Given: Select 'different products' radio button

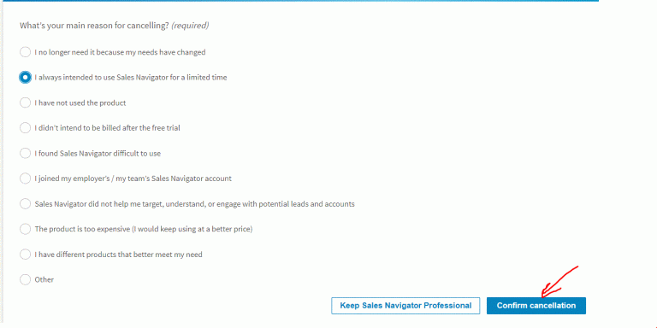Looking at the screenshot, I should tap(25, 255).
